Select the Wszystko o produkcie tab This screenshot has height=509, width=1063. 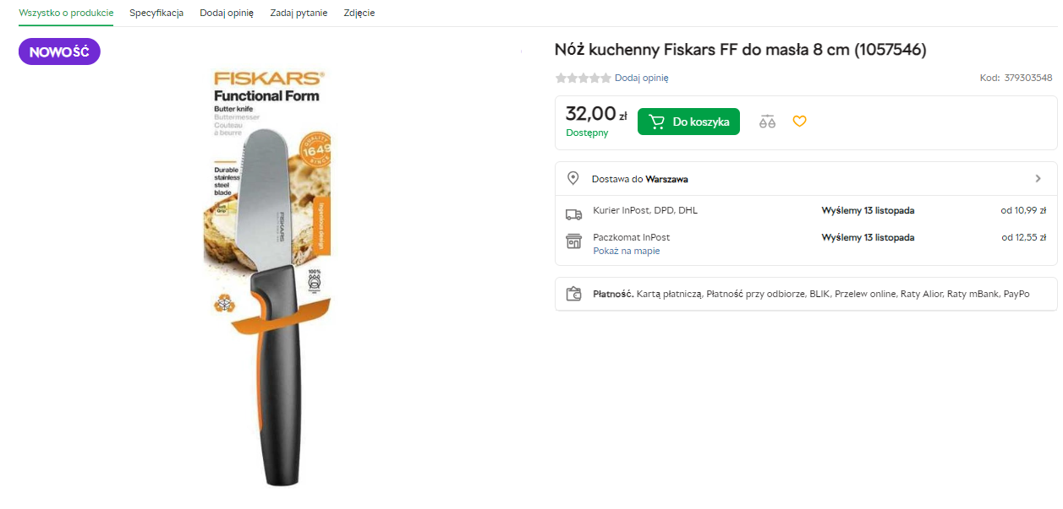coord(66,14)
